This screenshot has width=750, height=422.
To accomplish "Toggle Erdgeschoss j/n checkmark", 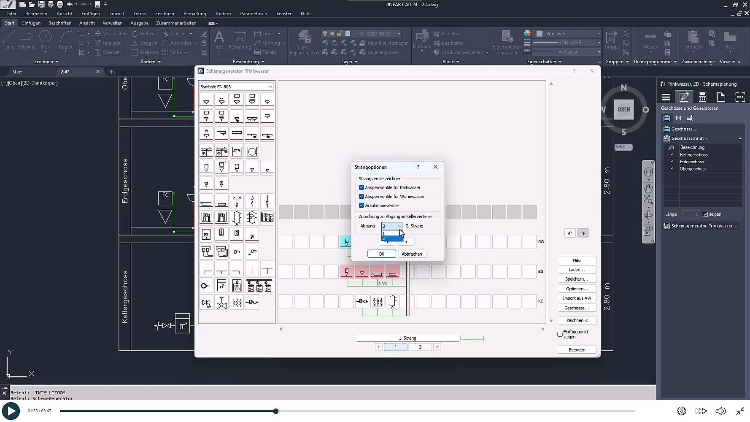I will [x=672, y=162].
